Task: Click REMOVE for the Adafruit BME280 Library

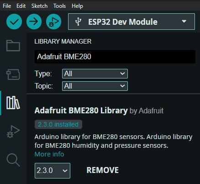Action: tap(103, 170)
